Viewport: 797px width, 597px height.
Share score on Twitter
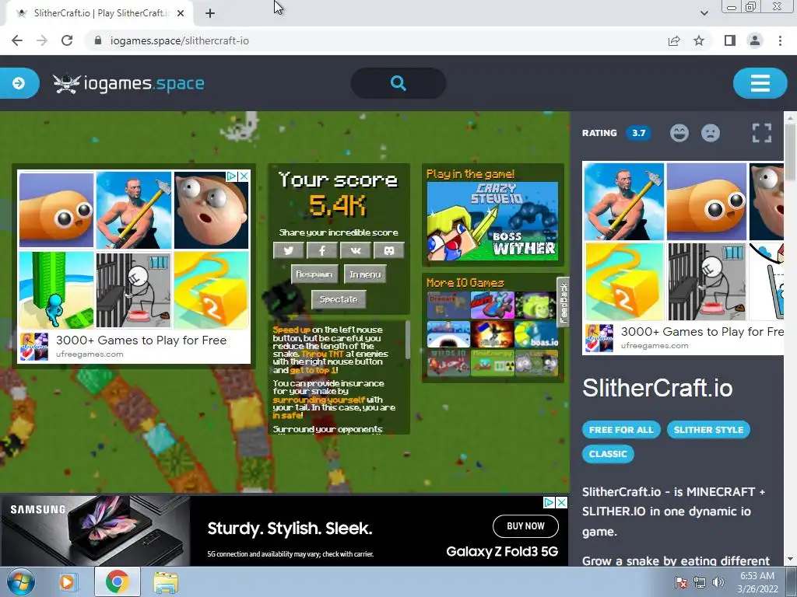click(x=288, y=250)
